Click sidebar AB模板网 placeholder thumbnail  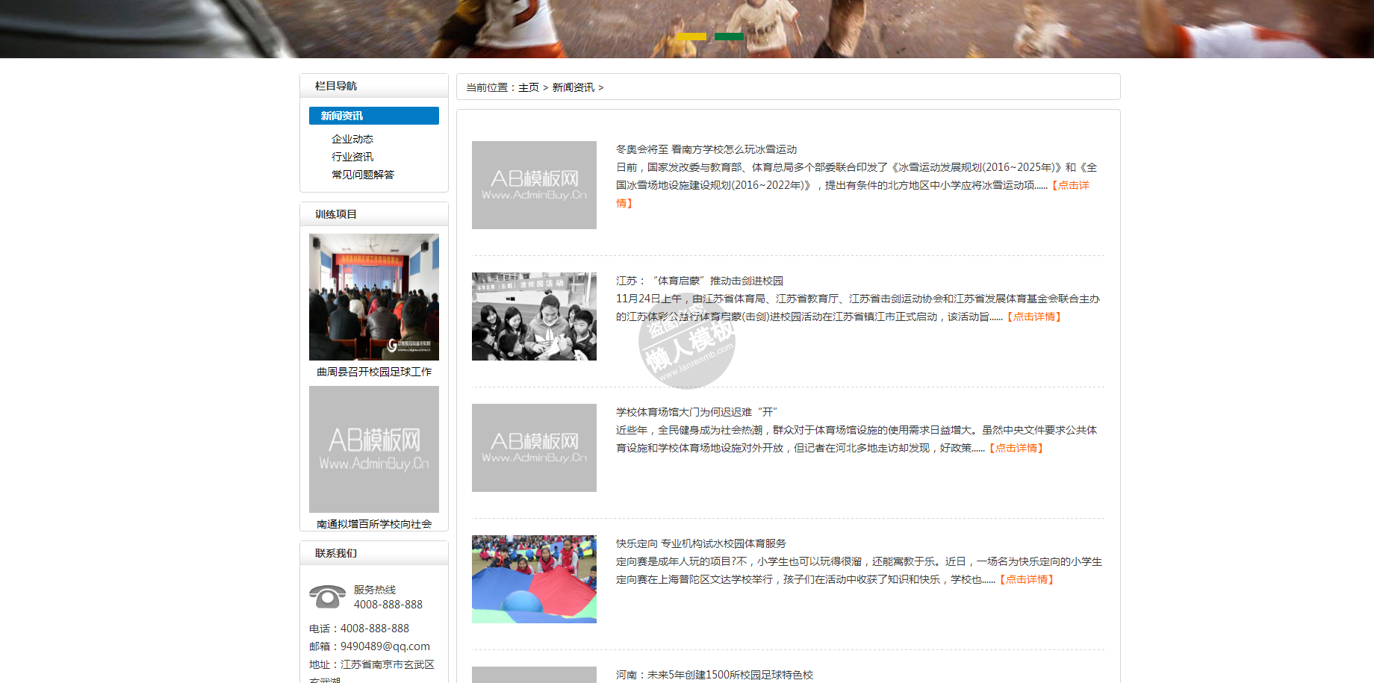pyautogui.click(x=374, y=449)
